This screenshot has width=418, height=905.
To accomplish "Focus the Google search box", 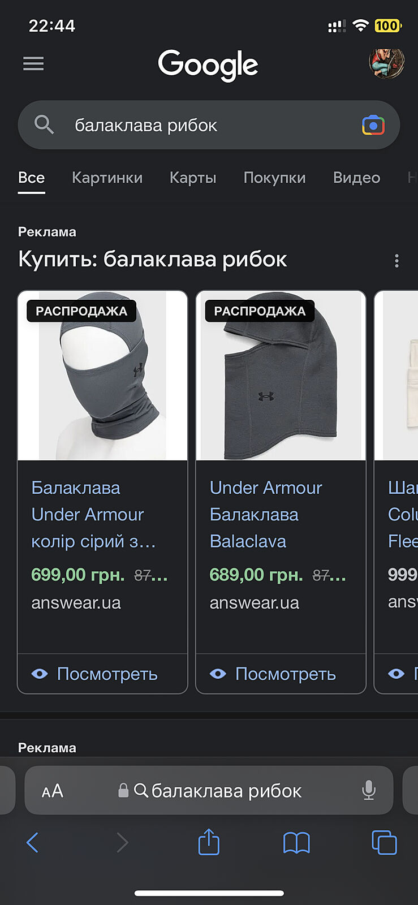I will pos(209,125).
